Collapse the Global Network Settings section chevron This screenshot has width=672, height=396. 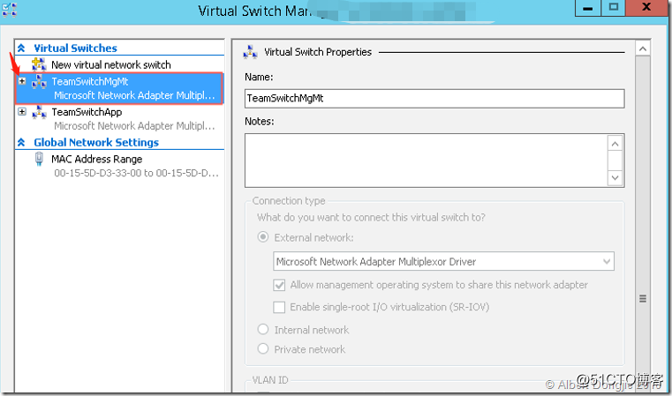point(21,142)
